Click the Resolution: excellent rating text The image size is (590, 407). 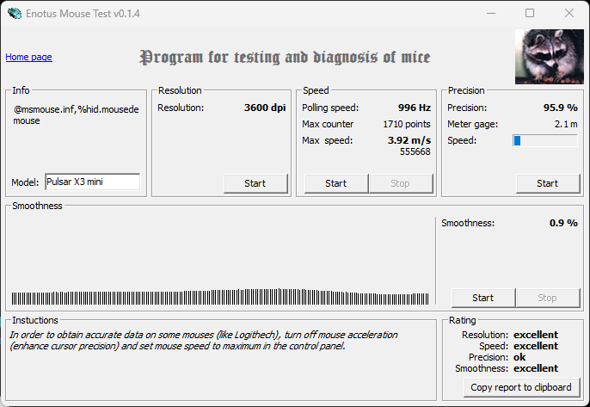pos(510,335)
